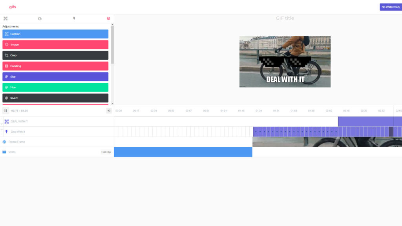Select the Deal With It effect clip
Image resolution: width=402 pixels, height=226 pixels.
327,132
